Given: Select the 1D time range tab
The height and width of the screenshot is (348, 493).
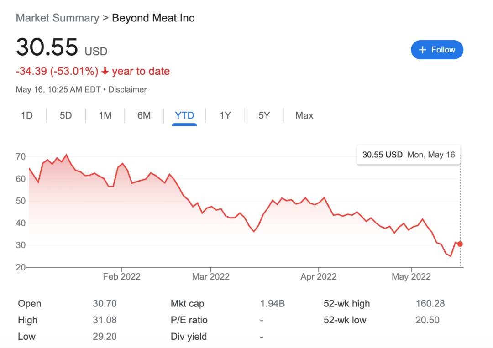Looking at the screenshot, I should click(27, 115).
